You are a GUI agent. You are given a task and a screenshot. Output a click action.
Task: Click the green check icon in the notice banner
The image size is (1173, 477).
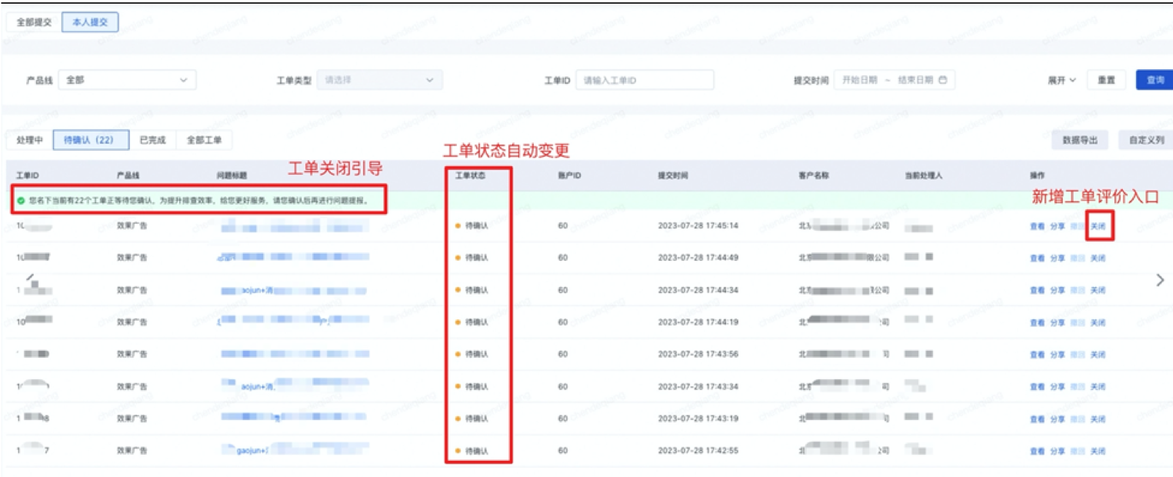click(x=21, y=201)
